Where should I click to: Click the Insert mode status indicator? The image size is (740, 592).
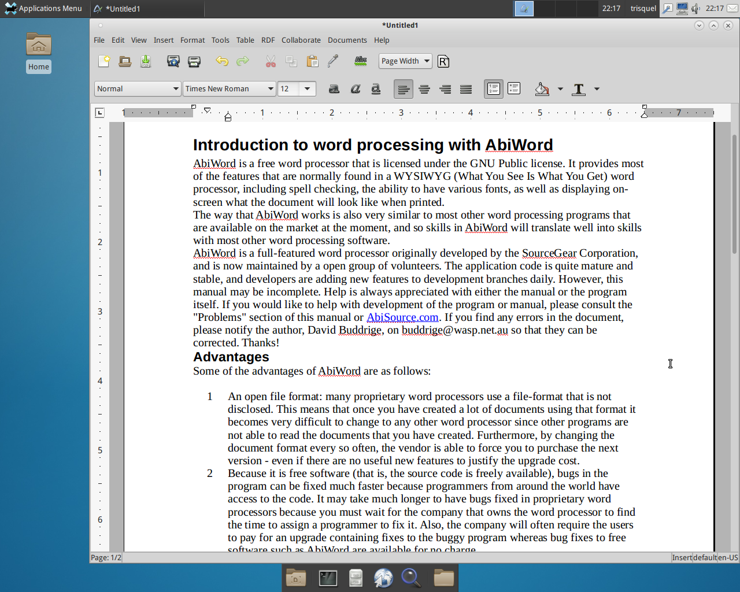click(x=682, y=558)
